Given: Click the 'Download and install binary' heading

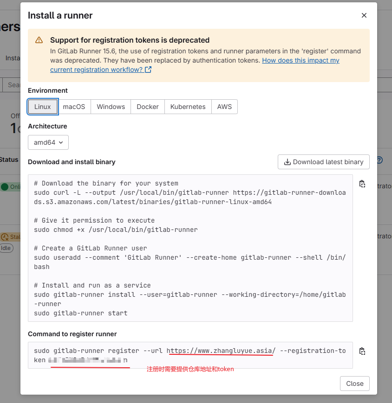Looking at the screenshot, I should tap(72, 162).
